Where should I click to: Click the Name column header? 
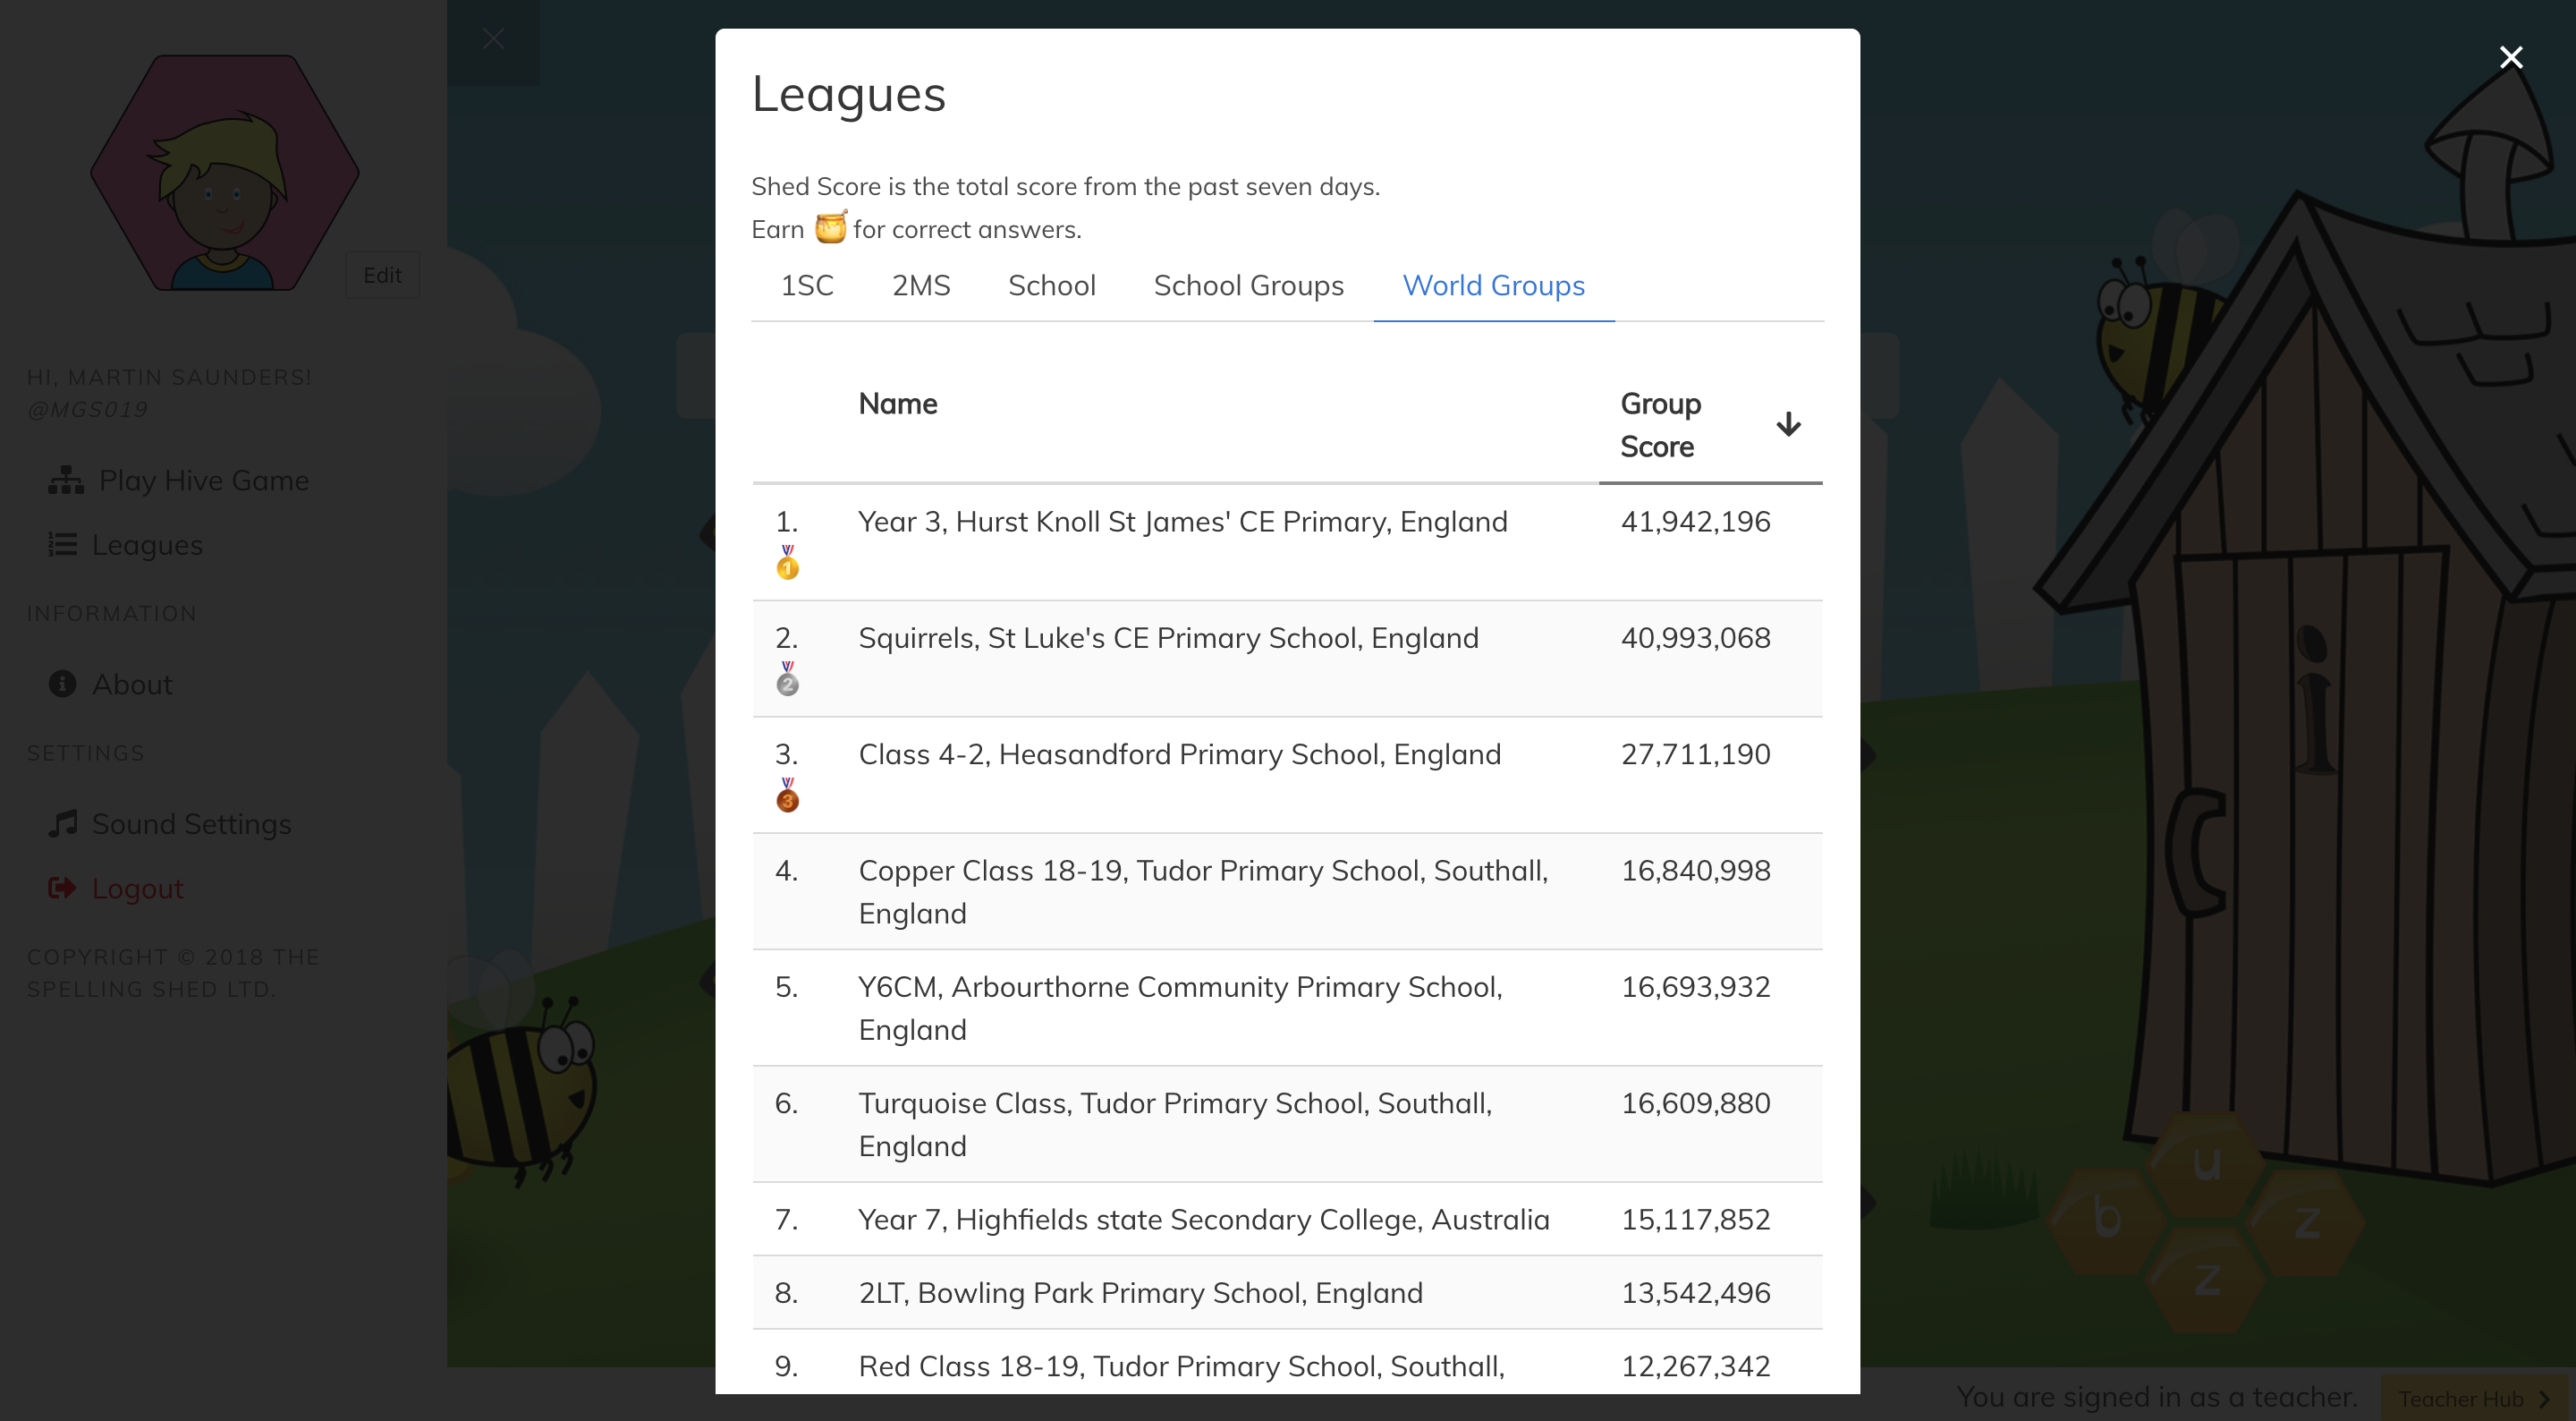[x=897, y=404]
